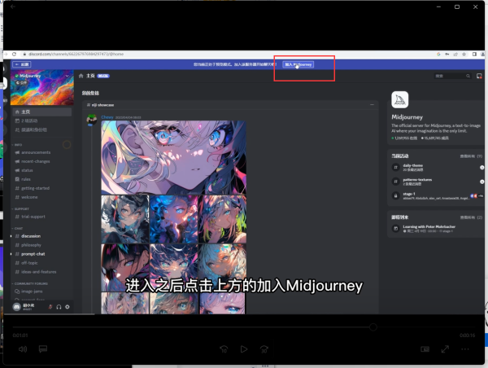The image size is (488, 368).
Task: Click the Midjourney sailboat server logo
Action: 400,99
